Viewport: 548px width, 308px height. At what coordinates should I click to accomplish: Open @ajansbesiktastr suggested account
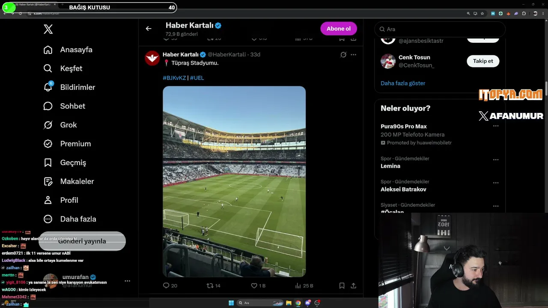click(421, 41)
